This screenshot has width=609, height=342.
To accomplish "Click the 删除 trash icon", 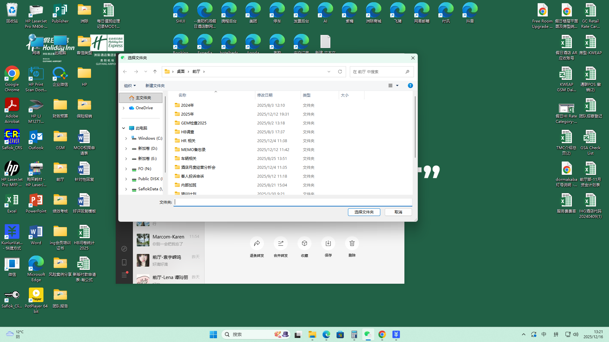I will pyautogui.click(x=352, y=243).
